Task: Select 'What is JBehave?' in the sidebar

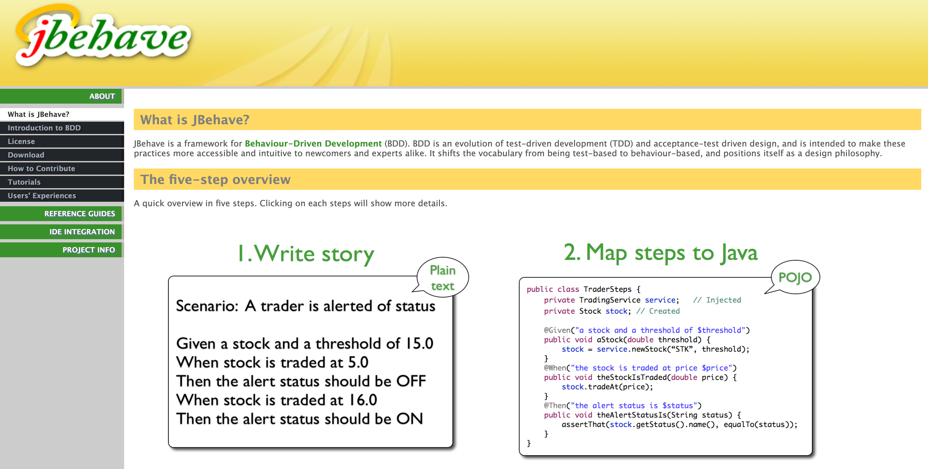Action: pos(38,114)
